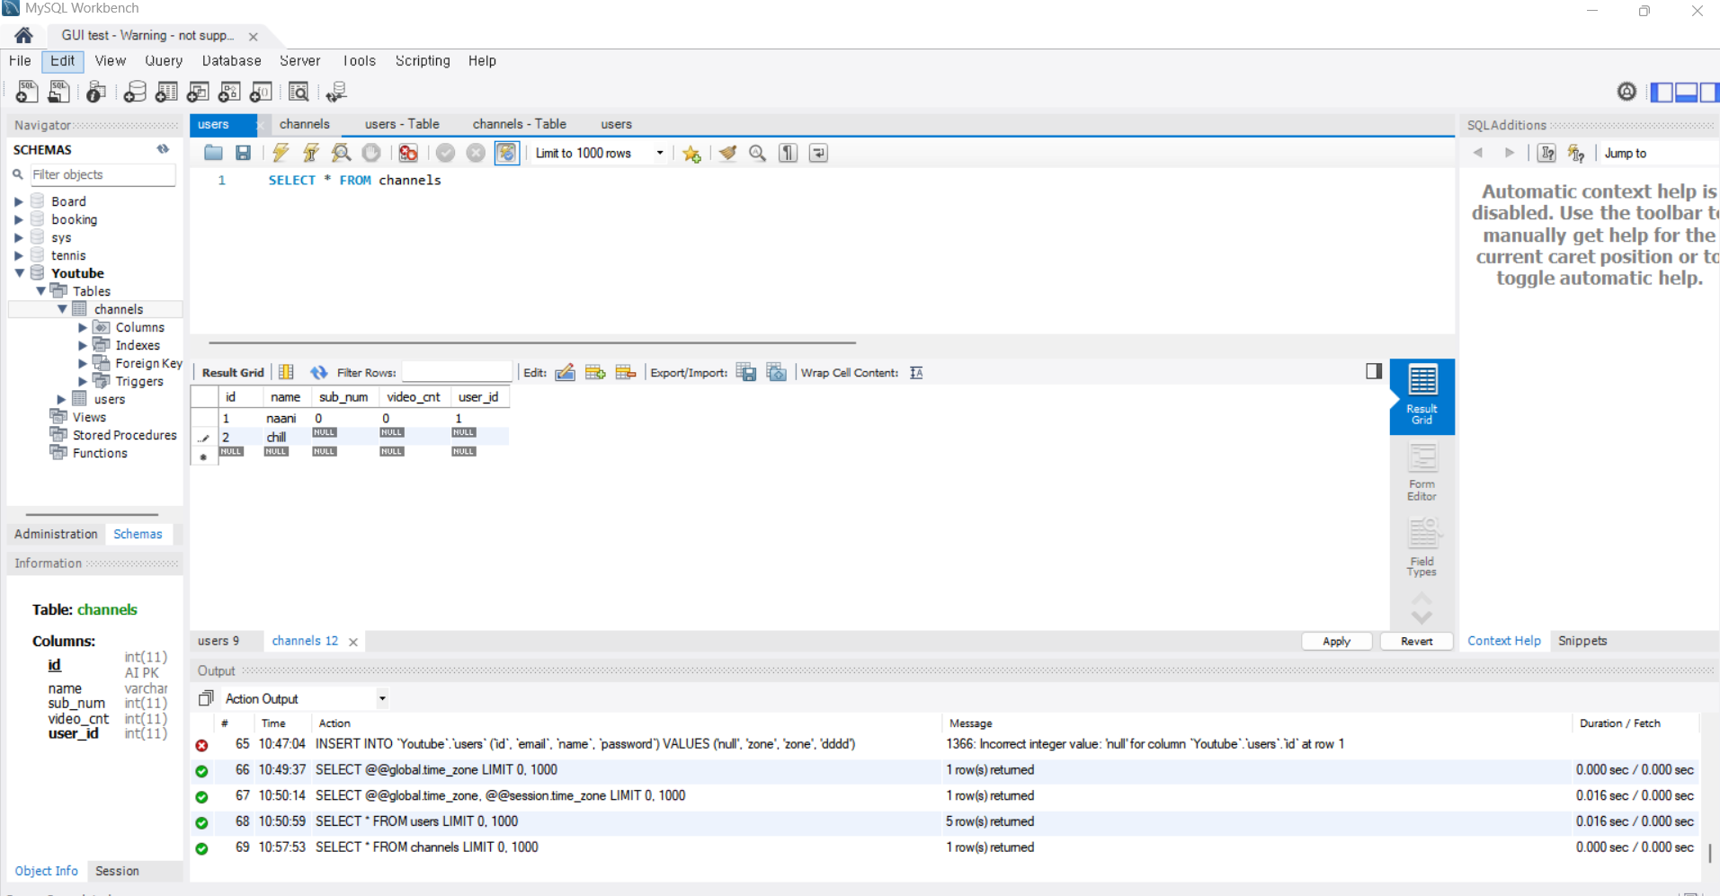Save the script to a file
The image size is (1720, 896).
tap(243, 153)
